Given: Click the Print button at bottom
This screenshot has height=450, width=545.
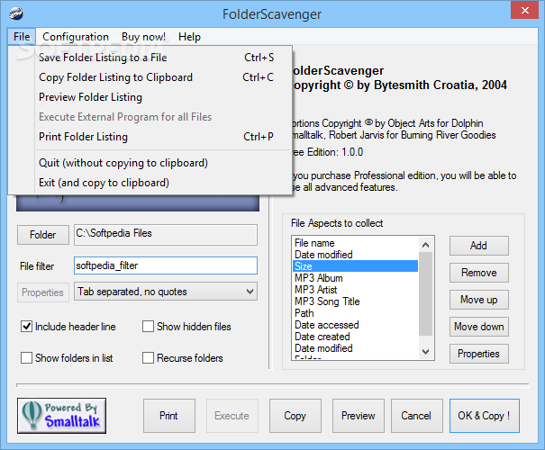Looking at the screenshot, I should 169,416.
